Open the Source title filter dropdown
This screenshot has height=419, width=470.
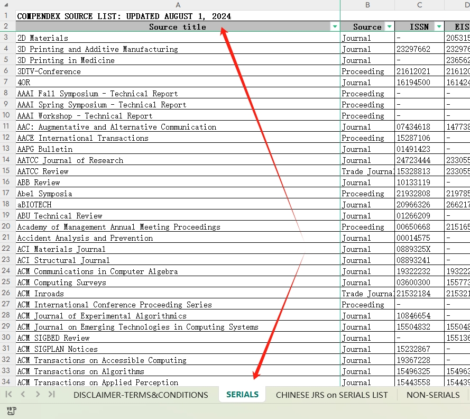point(335,26)
